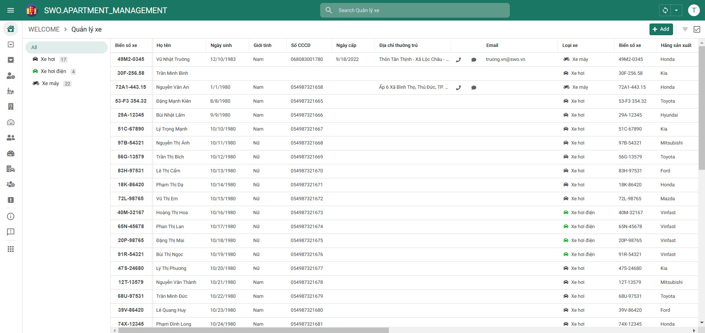Sort by Số CCCD column header
Screen dimensions: 705x333
301,45
